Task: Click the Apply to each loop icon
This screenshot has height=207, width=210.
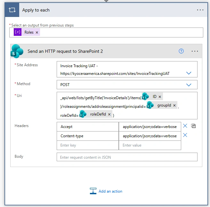Action: click(12, 10)
